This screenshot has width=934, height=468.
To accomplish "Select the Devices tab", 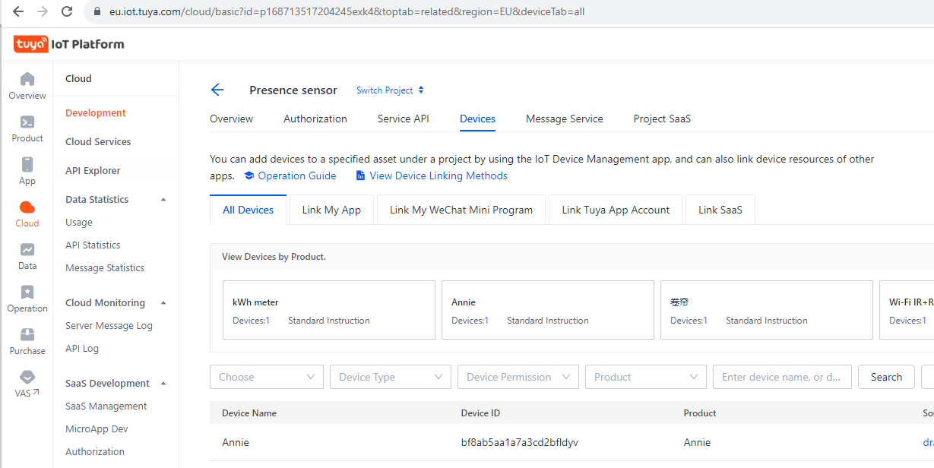I will [477, 119].
